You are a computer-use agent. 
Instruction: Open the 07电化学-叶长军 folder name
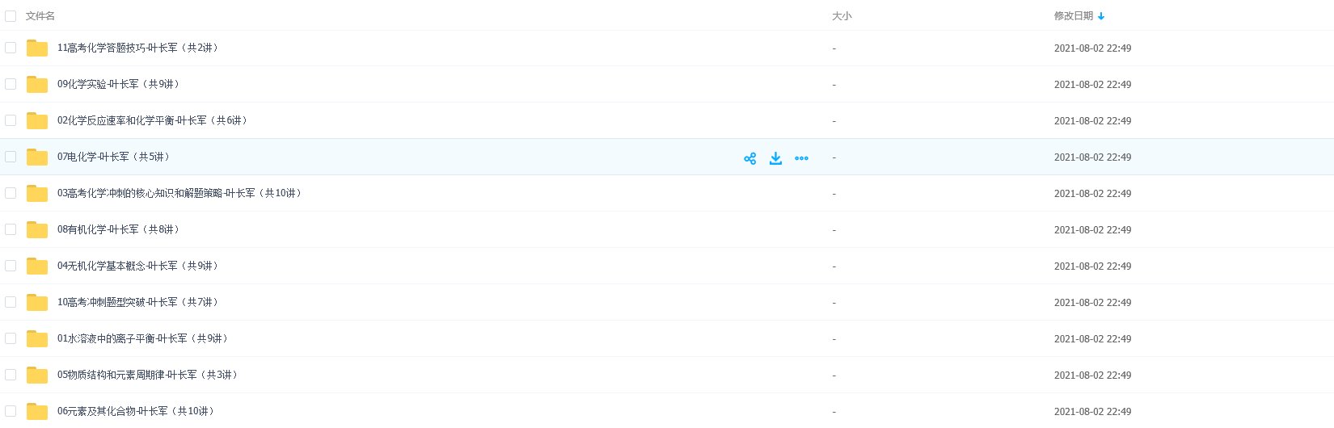113,157
